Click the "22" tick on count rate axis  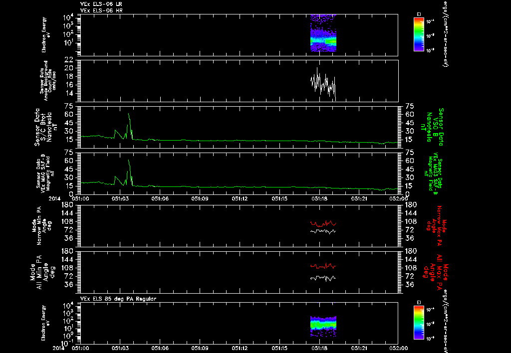(x=68, y=60)
